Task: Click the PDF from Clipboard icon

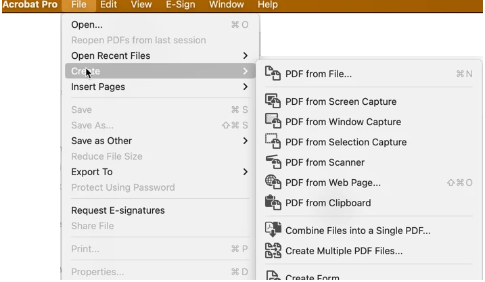Action: (273, 202)
